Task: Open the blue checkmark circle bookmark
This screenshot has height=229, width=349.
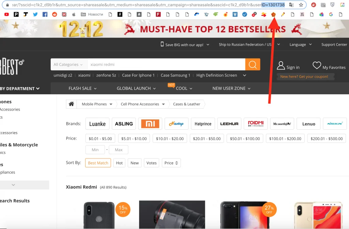Action: coord(245,14)
